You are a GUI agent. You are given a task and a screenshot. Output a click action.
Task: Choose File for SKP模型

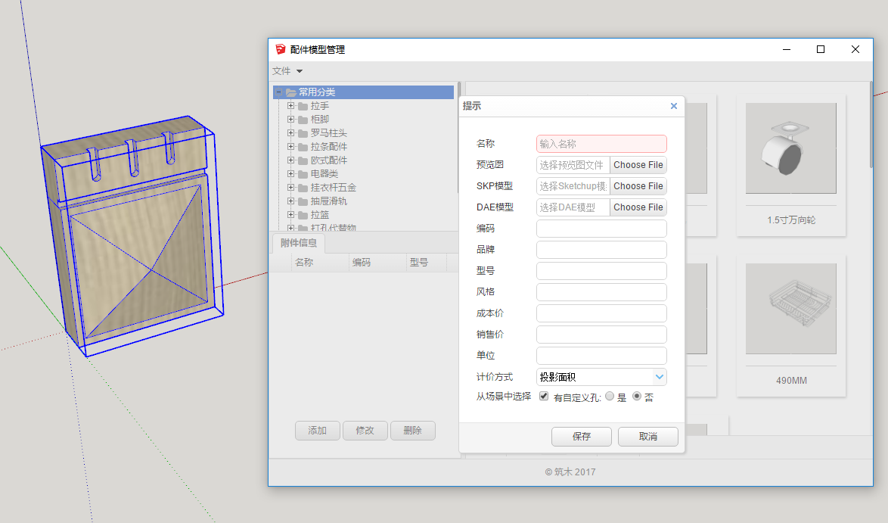tap(638, 186)
